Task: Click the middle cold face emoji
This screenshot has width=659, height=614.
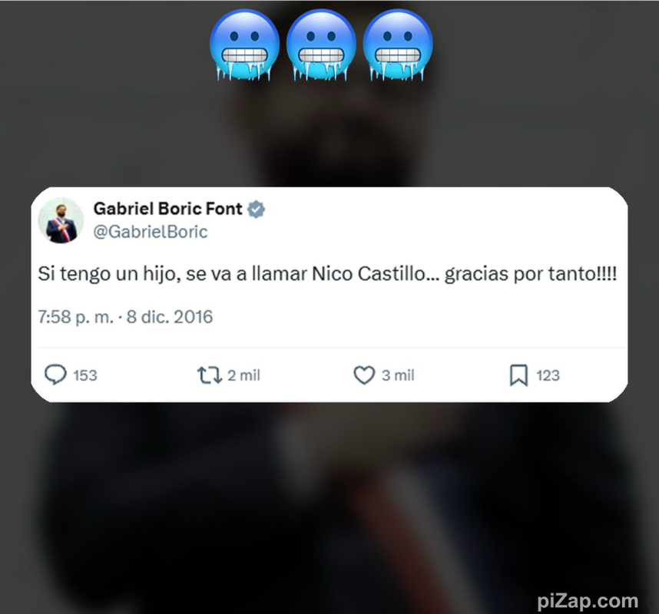Action: 321,45
